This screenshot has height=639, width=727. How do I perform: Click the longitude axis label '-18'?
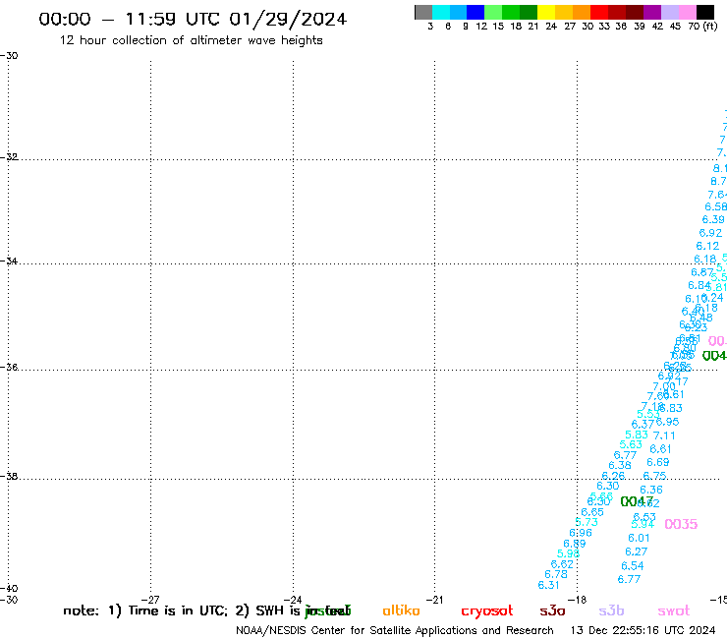[577, 600]
